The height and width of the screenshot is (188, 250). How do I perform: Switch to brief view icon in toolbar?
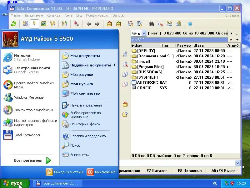[x=26, y=24]
